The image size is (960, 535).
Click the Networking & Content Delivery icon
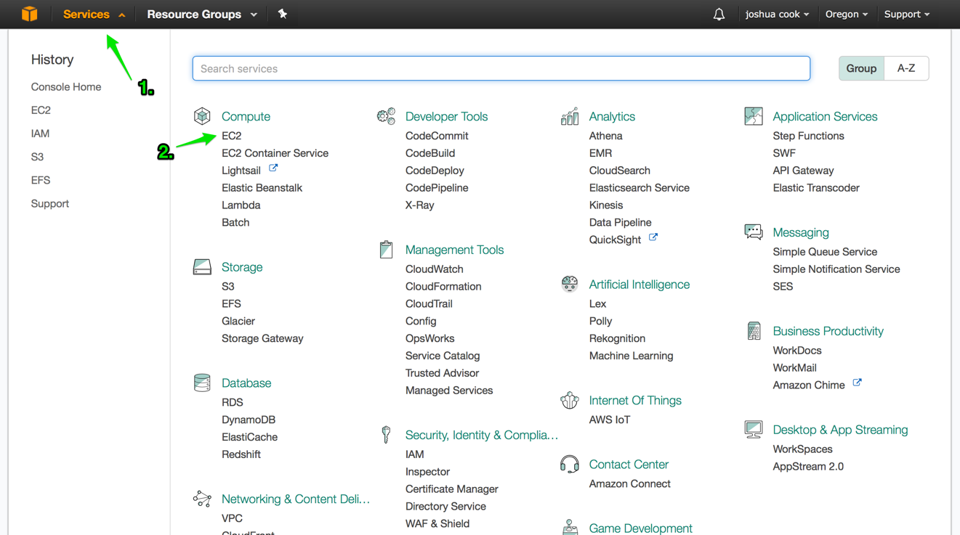coord(202,499)
